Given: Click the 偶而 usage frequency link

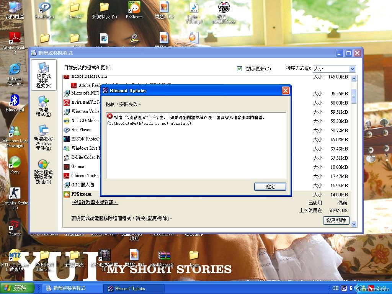Looking at the screenshot, I should (343, 203).
